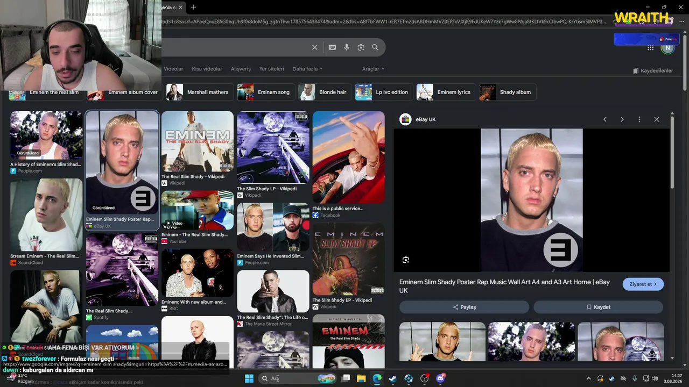Switch to the 'Videolar' tab
Image resolution: width=689 pixels, height=387 pixels.
pos(173,69)
